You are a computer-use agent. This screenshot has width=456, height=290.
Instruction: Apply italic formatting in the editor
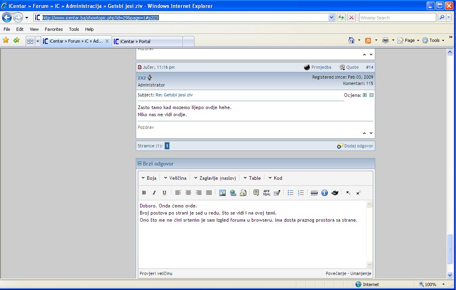[154, 193]
